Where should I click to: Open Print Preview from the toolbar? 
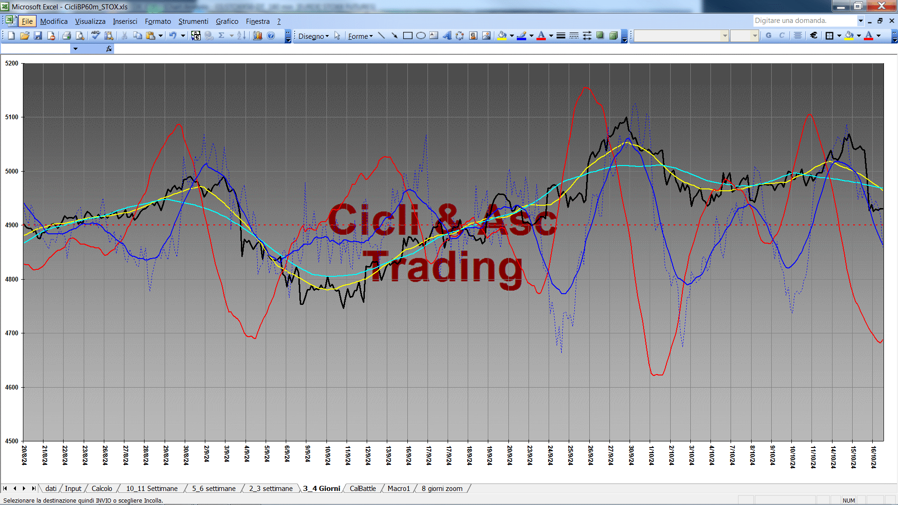[80, 36]
